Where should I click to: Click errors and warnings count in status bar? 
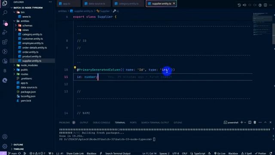click(37, 153)
